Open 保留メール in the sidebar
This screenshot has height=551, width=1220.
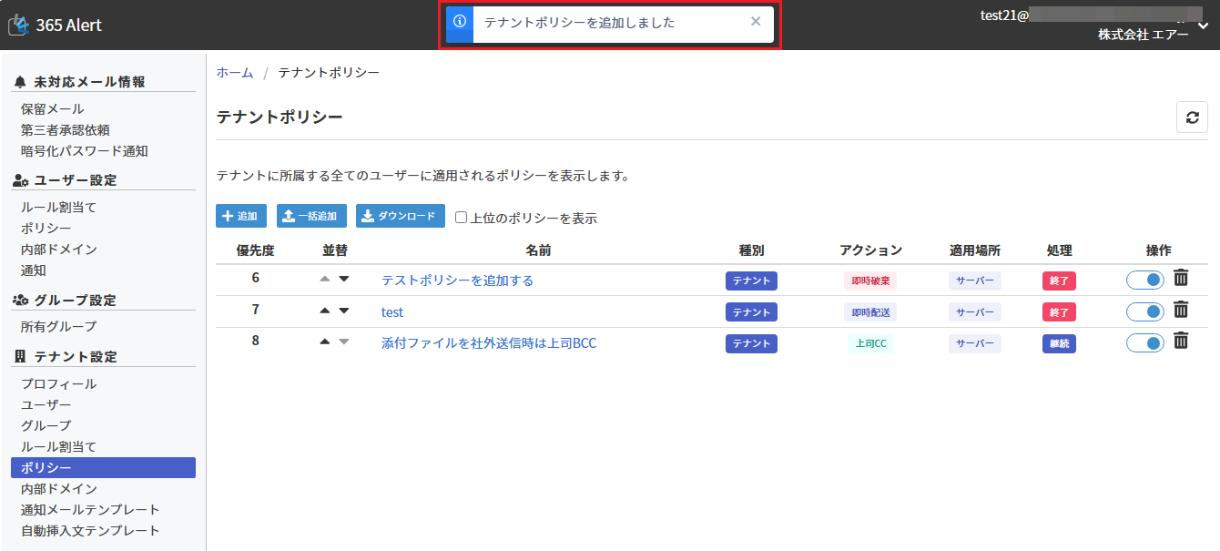point(53,109)
